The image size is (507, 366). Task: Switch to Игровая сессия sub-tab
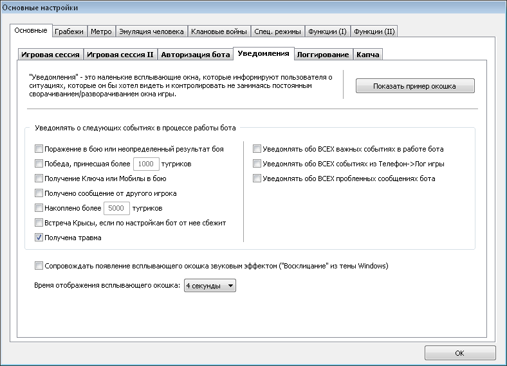[x=50, y=55]
